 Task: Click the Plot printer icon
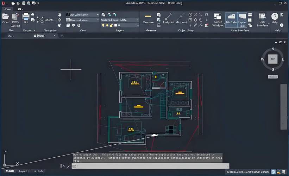[26, 18]
